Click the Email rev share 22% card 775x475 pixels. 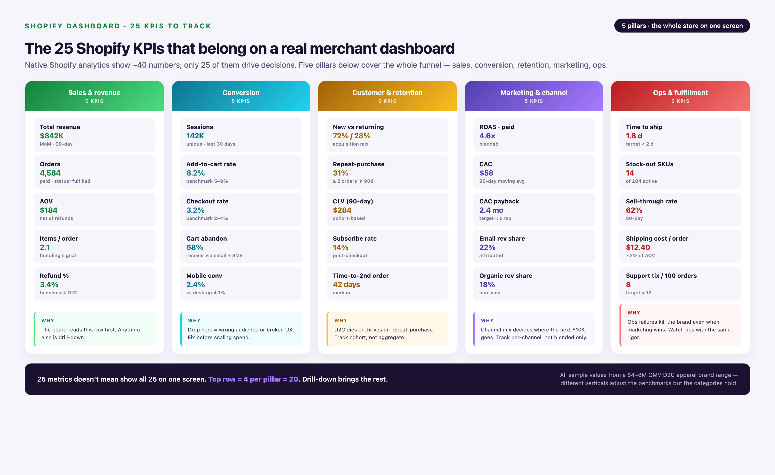click(534, 247)
